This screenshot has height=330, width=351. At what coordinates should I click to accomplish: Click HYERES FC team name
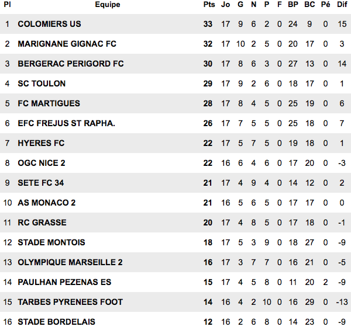(41, 143)
